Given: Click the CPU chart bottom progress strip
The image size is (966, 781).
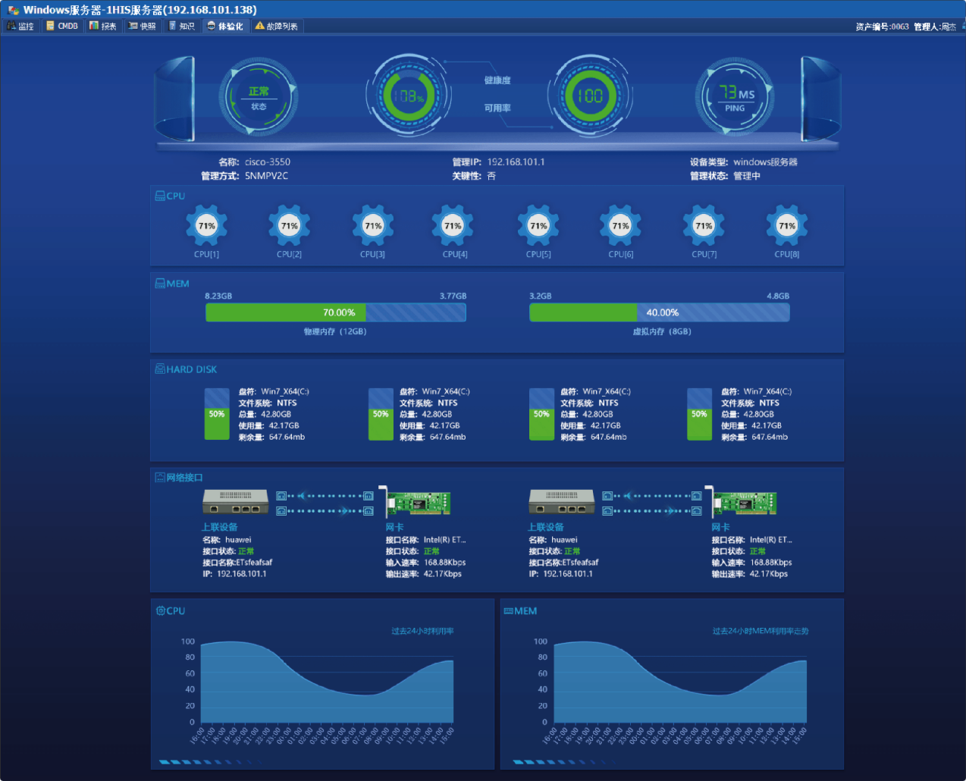Looking at the screenshot, I should [211, 761].
